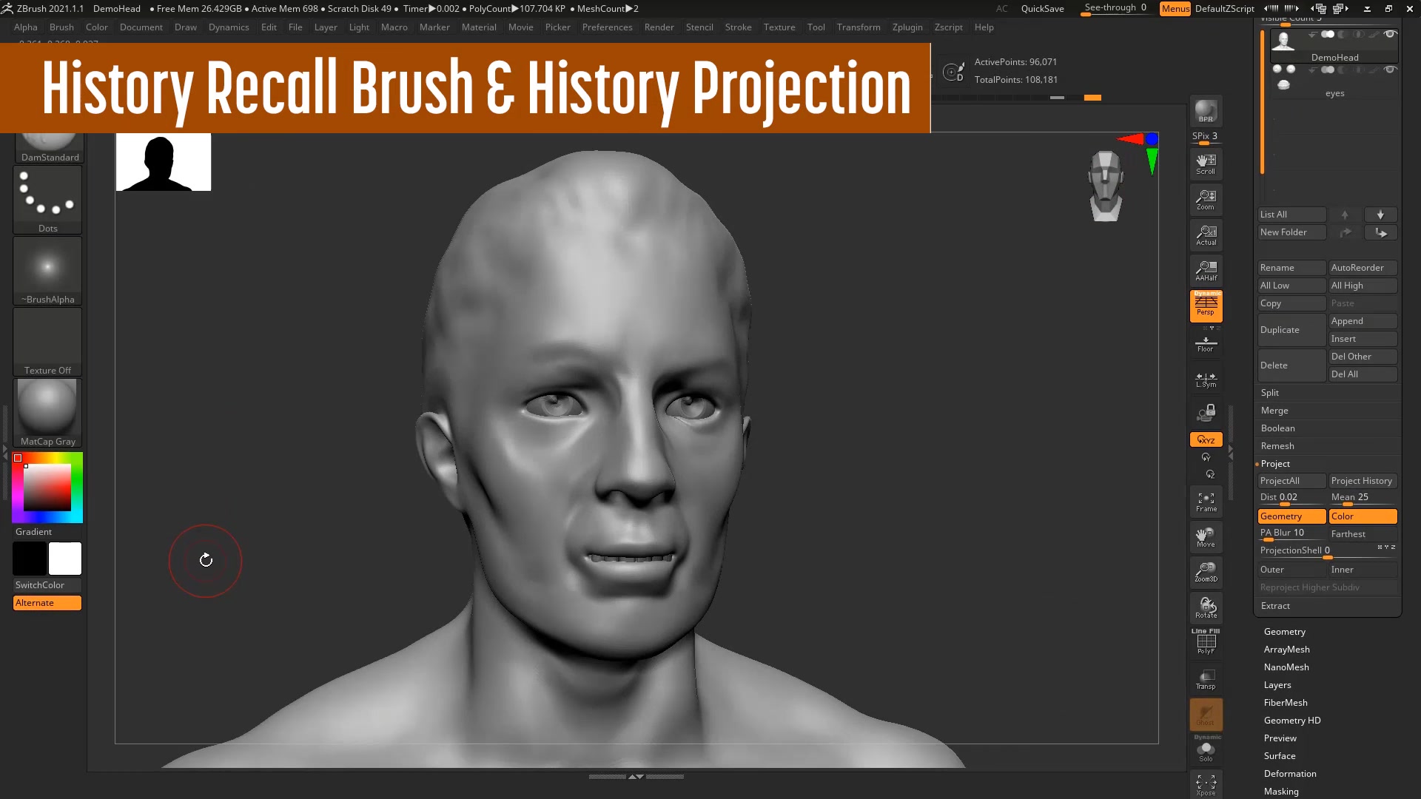This screenshot has height=799, width=1421.
Task: Open the Zplugin menu
Action: [x=907, y=27]
